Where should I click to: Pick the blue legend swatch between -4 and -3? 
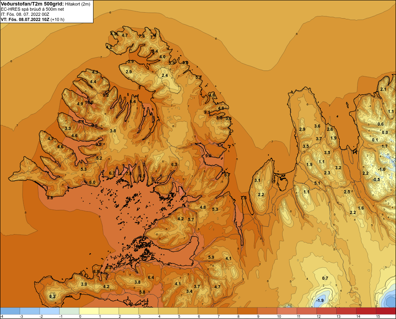[10, 311]
